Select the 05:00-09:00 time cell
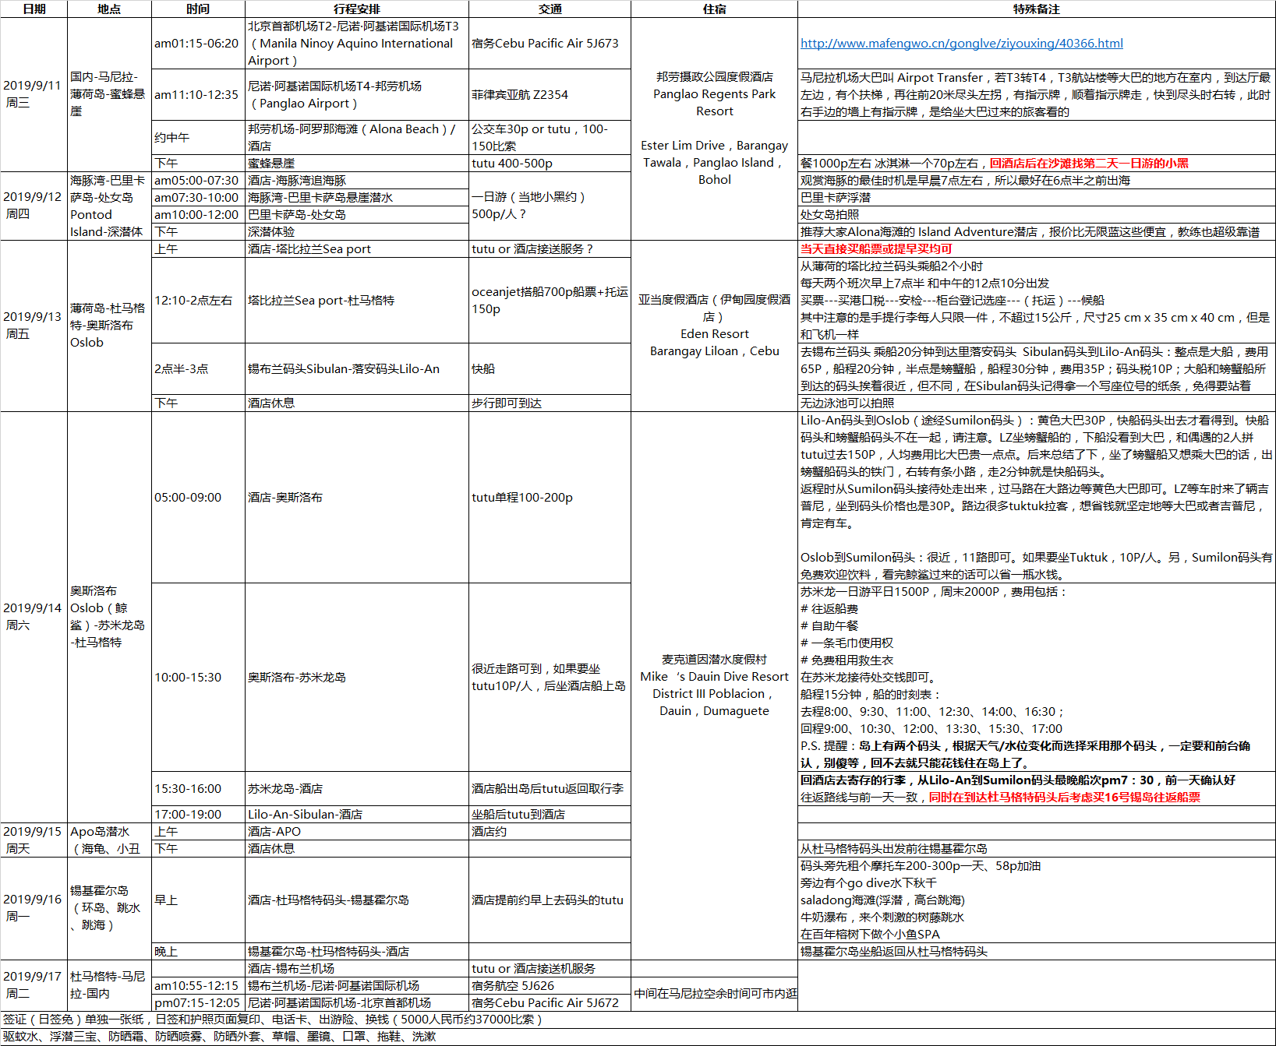The image size is (1276, 1046). [x=198, y=498]
